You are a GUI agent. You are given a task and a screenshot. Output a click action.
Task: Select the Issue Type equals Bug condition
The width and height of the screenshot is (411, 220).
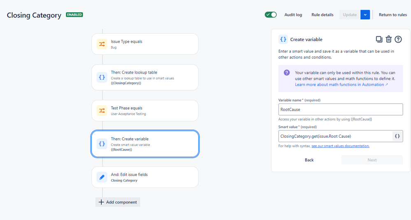click(145, 44)
